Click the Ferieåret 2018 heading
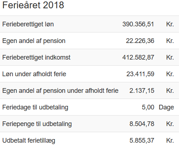 33,5
